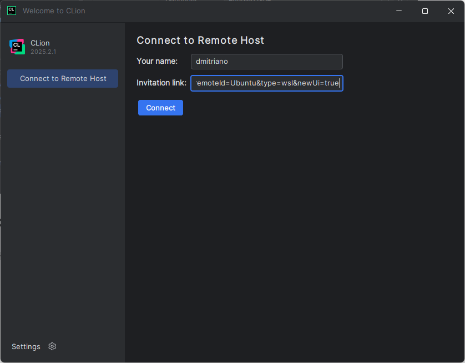
Task: Click the Settings text label
Action: [x=26, y=346]
